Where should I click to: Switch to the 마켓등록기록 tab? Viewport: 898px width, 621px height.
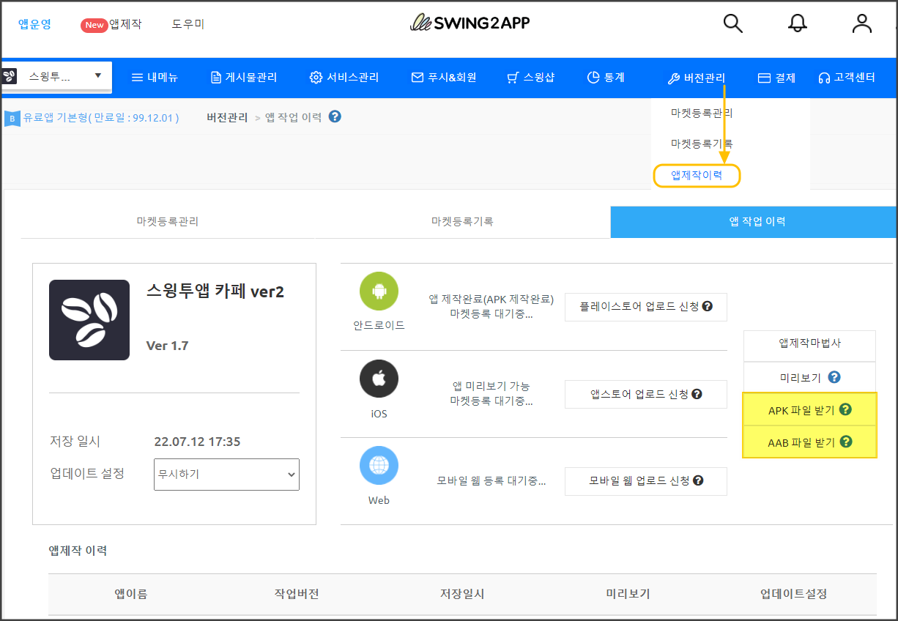(x=461, y=221)
